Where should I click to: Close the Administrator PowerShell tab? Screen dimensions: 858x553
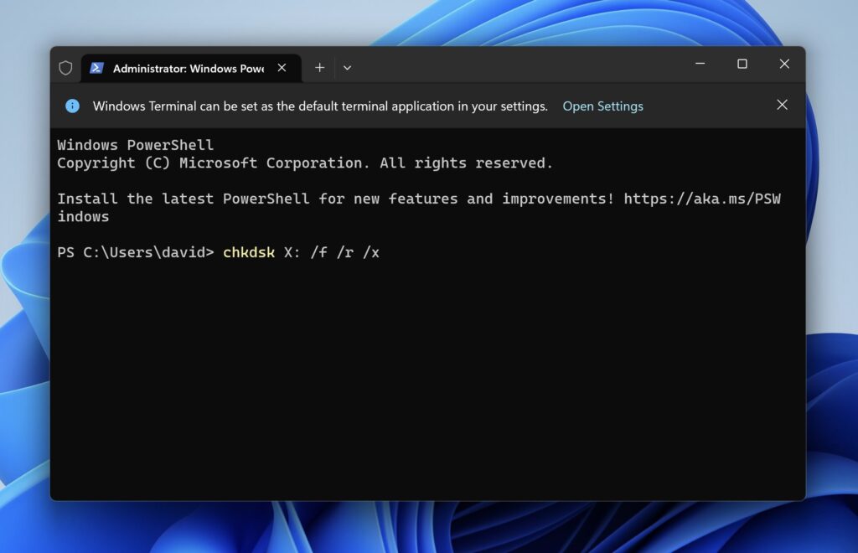(x=282, y=68)
